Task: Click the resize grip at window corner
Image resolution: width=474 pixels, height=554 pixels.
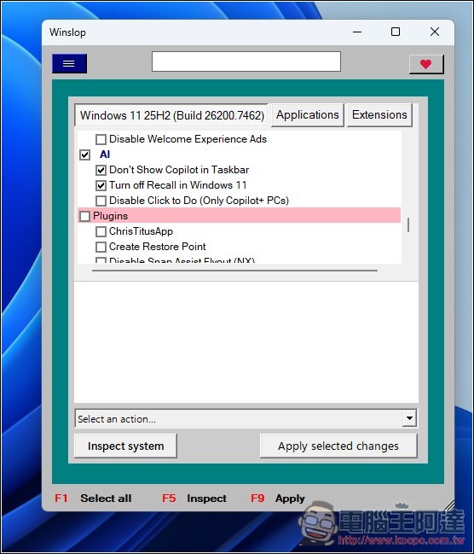Action: [448, 505]
